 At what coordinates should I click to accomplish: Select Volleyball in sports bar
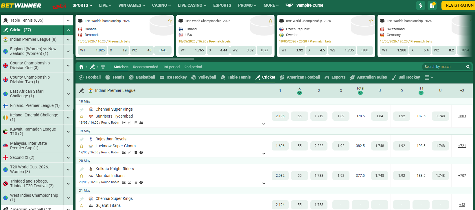[204, 77]
